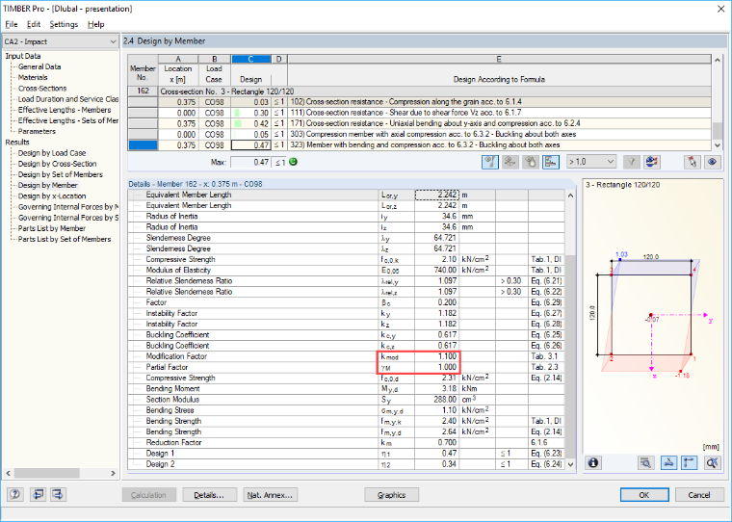The height and width of the screenshot is (522, 732).
Task: Select the design ratio 0.47 cell
Action: (x=250, y=145)
